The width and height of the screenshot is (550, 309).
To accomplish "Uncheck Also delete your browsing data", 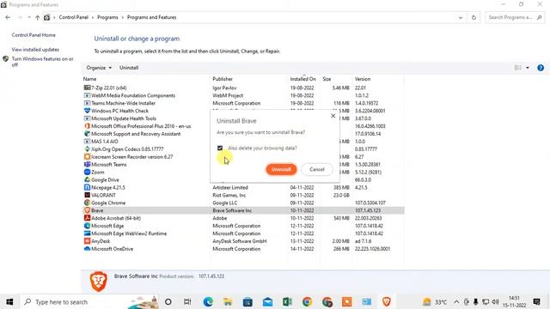I will point(220,148).
